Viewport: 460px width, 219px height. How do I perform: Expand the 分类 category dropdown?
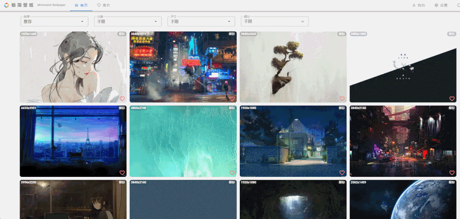tap(128, 21)
